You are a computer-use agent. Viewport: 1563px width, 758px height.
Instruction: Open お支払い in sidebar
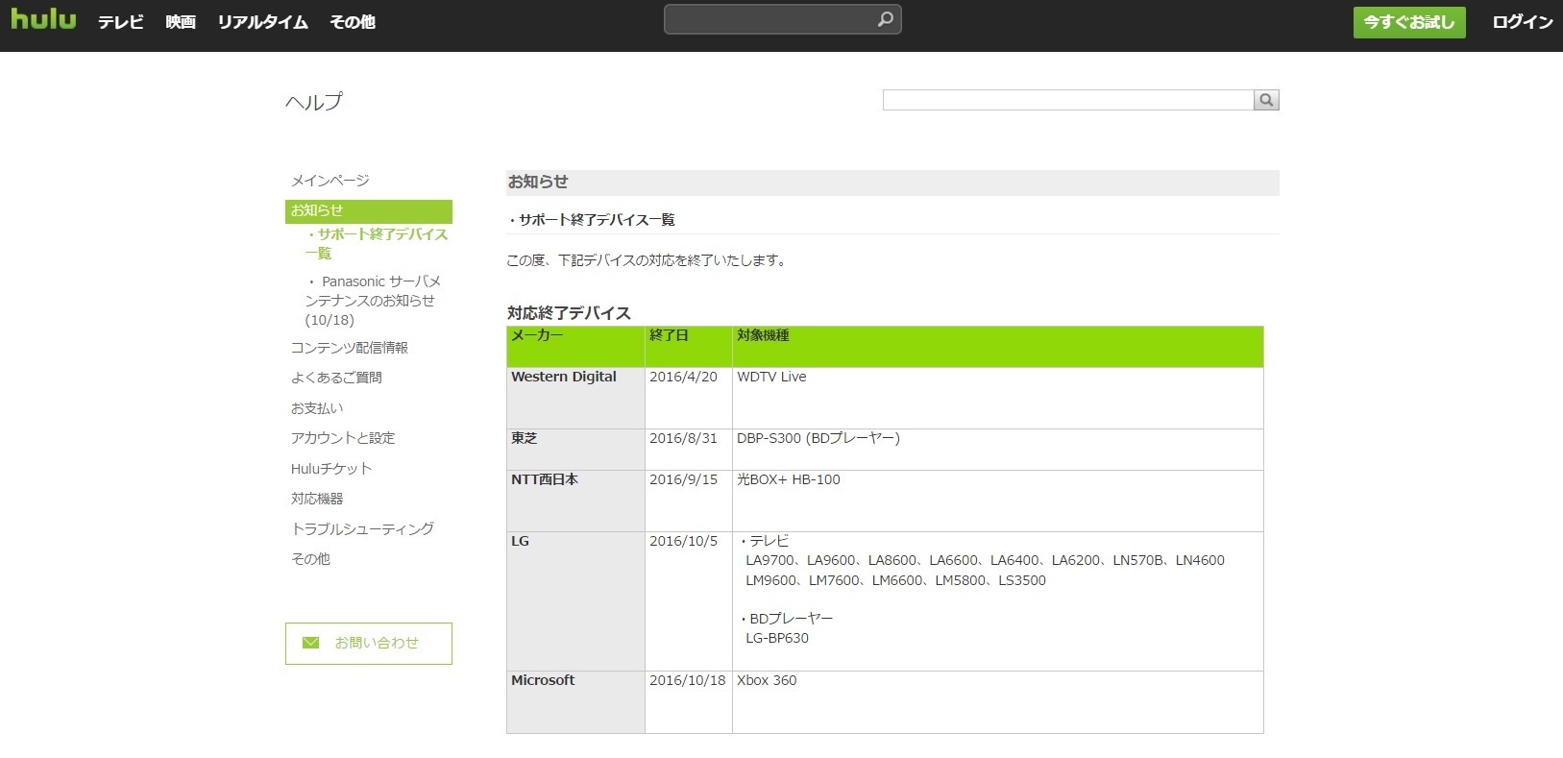tap(317, 408)
